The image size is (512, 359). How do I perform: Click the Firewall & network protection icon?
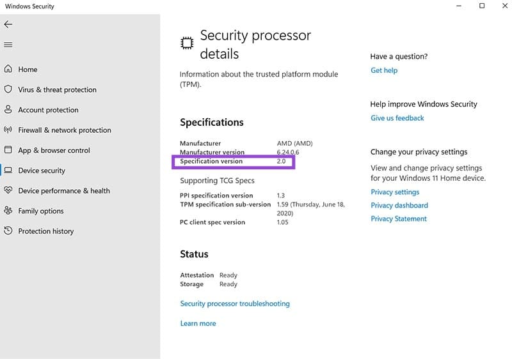click(8, 130)
